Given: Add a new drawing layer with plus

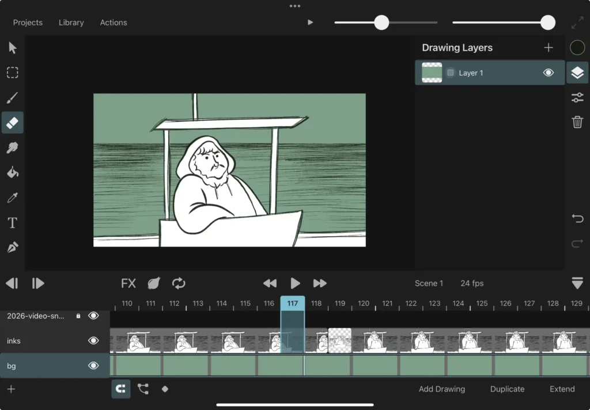Looking at the screenshot, I should tap(549, 47).
